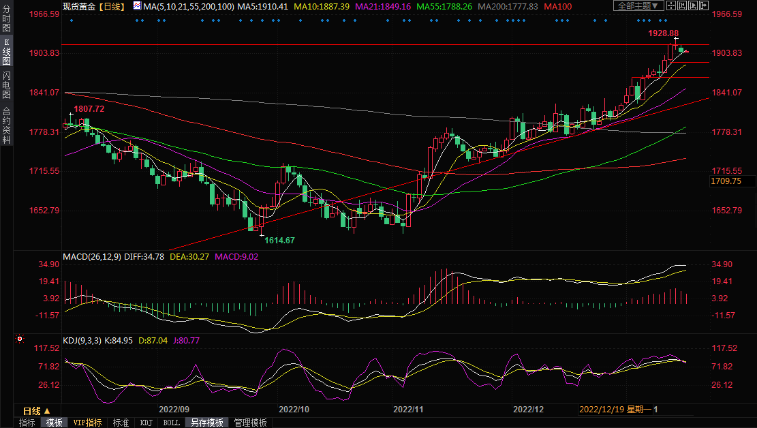Image resolution: width=757 pixels, height=428 pixels.
Task: Open the 全部主题 dropdown
Action: 638,6
